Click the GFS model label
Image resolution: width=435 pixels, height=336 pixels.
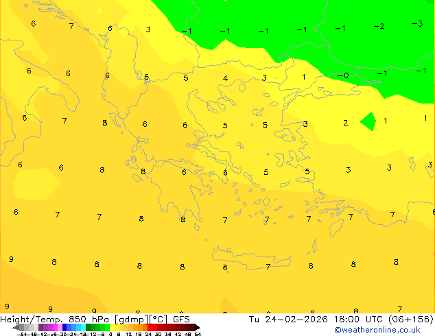pos(181,320)
